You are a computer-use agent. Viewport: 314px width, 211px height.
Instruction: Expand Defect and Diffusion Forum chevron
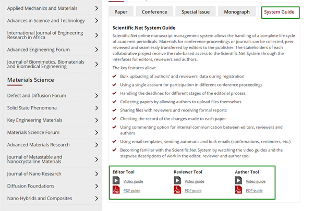click(96, 95)
